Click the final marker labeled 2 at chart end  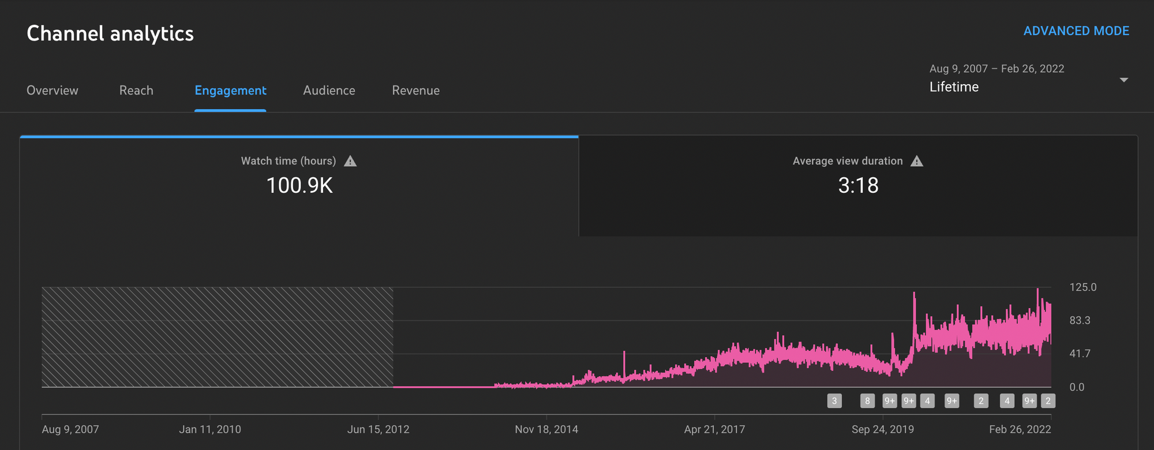pos(1048,401)
